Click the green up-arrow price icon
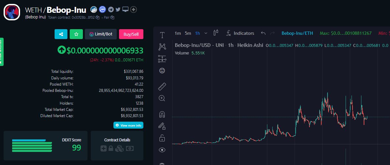The height and width of the screenshot is (165, 390). (x=61, y=51)
